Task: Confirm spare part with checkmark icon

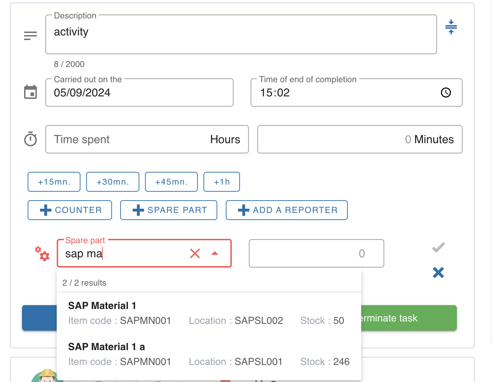Action: point(438,247)
